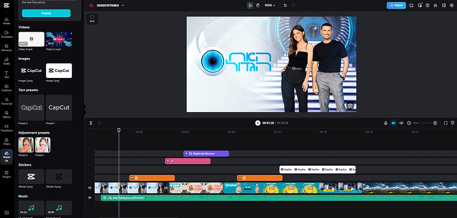The image size is (457, 218).
Task: Click the timeline marker options icon
Action: tap(453, 123)
